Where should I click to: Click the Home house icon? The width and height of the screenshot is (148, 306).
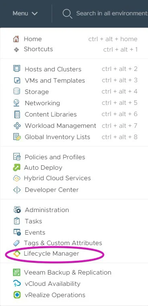click(16, 39)
